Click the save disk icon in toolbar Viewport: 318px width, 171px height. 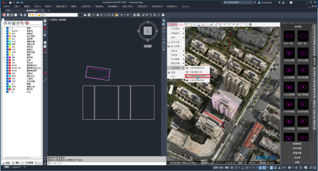pos(89,15)
